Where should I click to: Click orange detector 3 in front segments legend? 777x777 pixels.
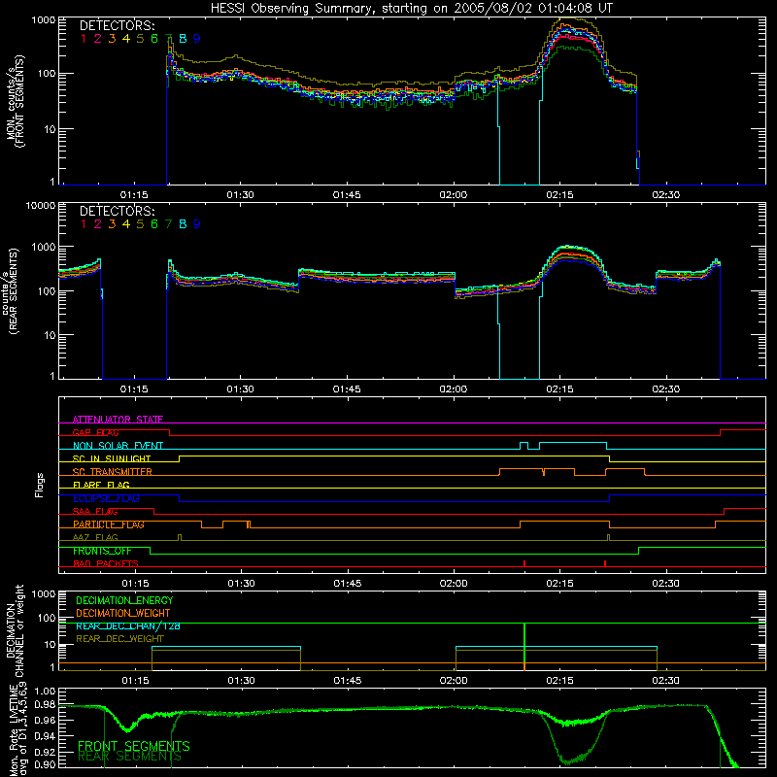click(112, 39)
